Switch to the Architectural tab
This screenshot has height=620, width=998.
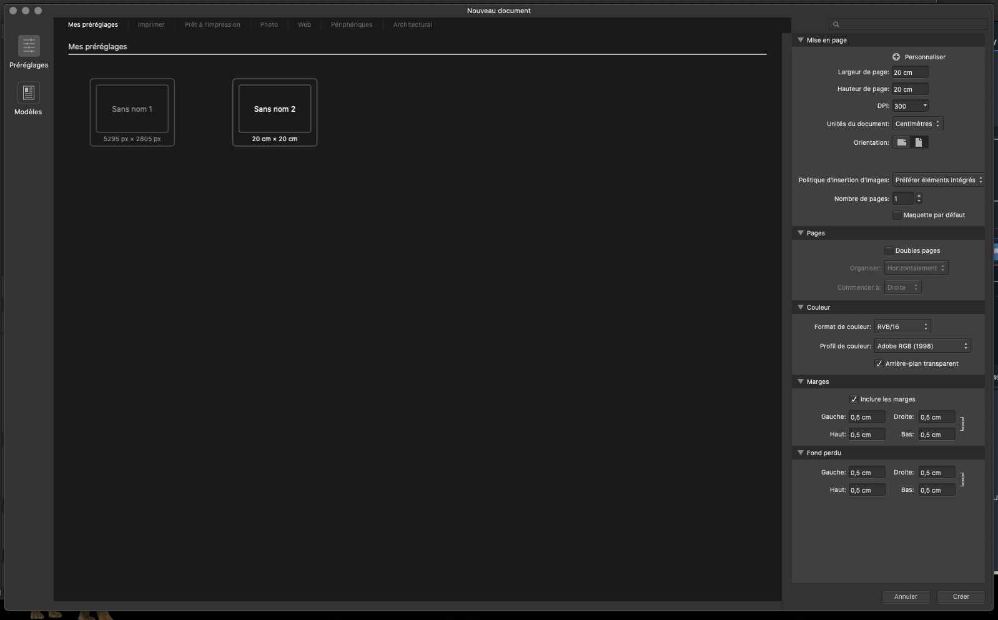point(413,25)
